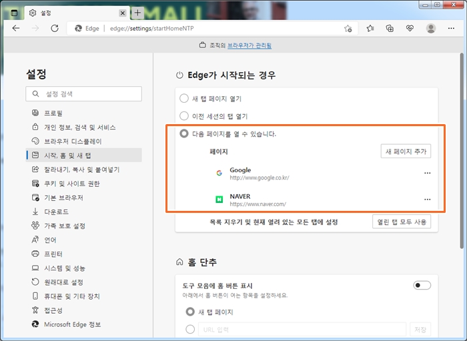The image size is (467, 341).
Task: Click the NAVER favicon icon
Action: (219, 200)
